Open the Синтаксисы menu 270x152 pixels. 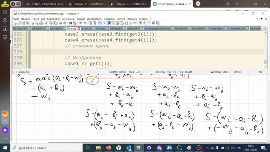click(x=68, y=19)
